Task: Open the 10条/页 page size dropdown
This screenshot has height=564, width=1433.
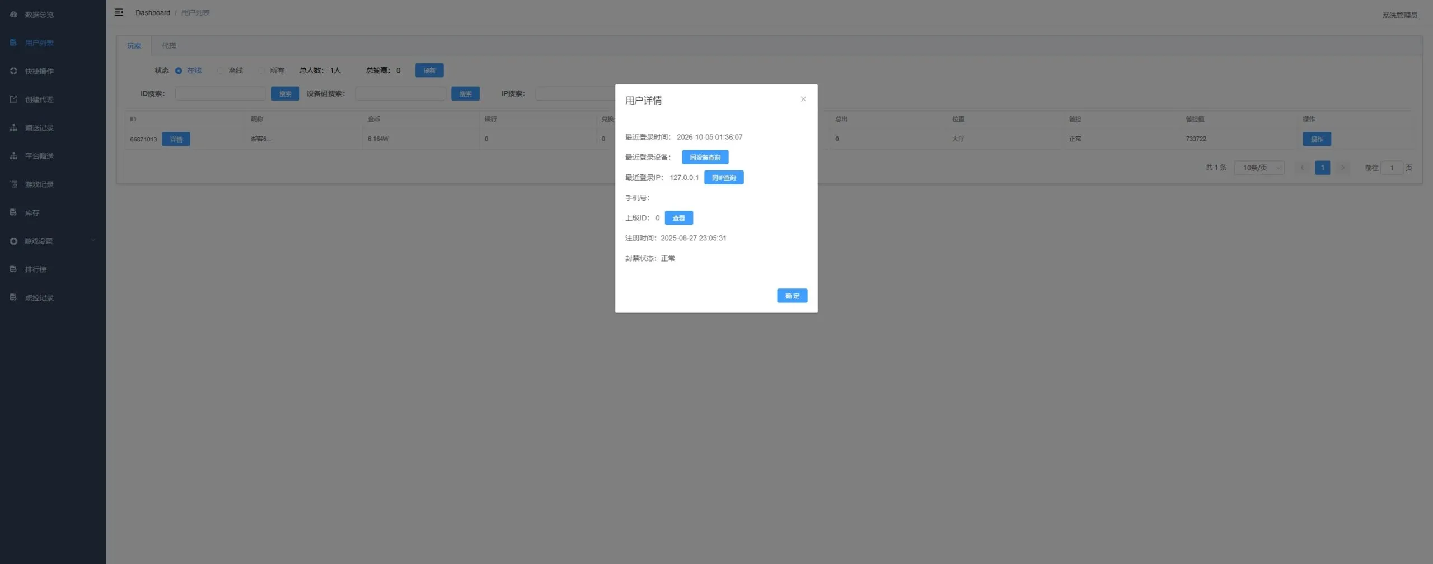Action: pyautogui.click(x=1259, y=168)
